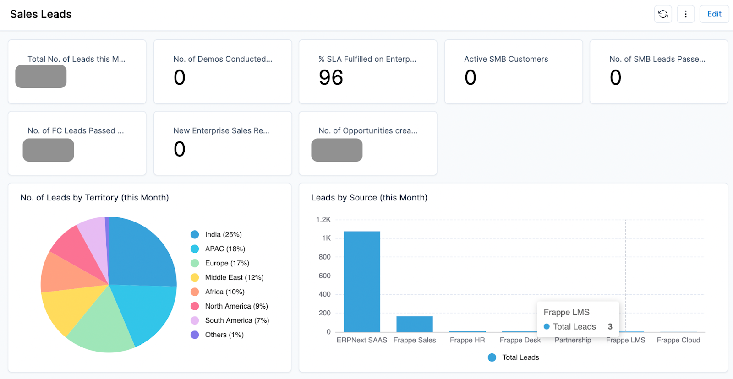Open the three-dot more options menu
The image size is (733, 379).
tap(685, 14)
